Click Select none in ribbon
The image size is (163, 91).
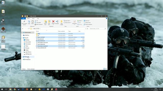click(x=87, y=22)
